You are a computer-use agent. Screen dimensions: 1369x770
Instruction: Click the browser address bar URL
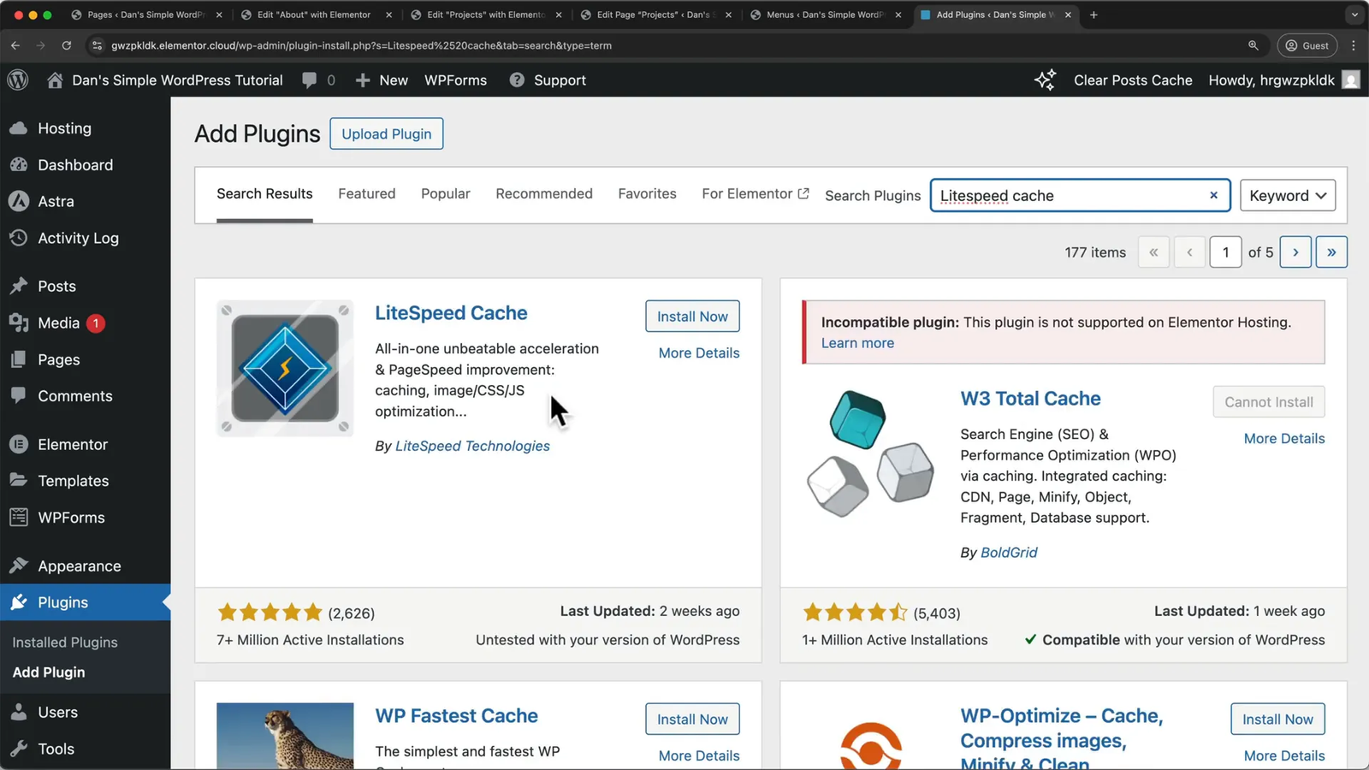coord(361,45)
